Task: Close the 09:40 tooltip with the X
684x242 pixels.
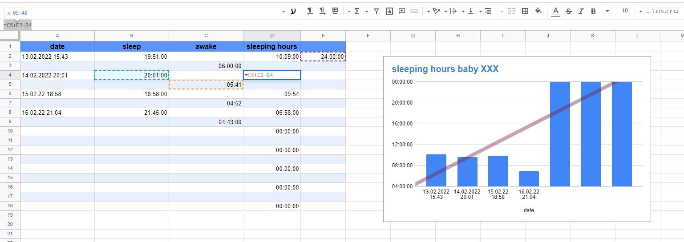Action: (9, 13)
